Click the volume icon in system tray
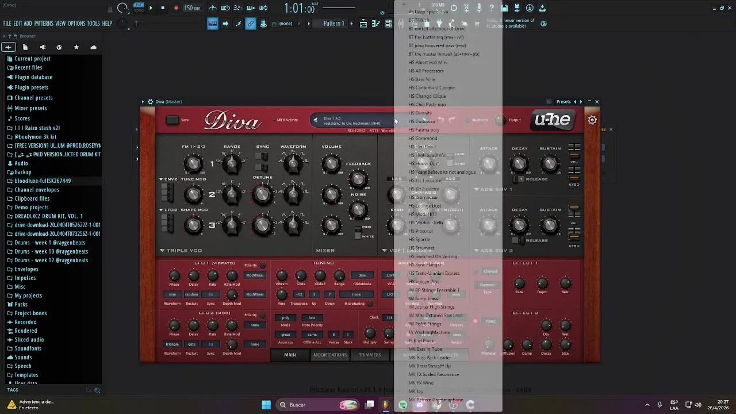736x414 pixels. [x=699, y=405]
